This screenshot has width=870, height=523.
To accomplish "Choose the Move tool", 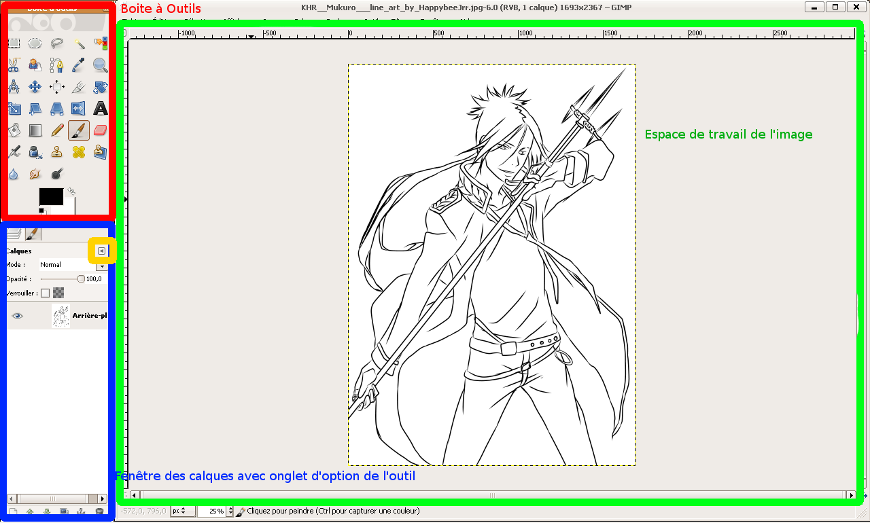I will (x=35, y=87).
